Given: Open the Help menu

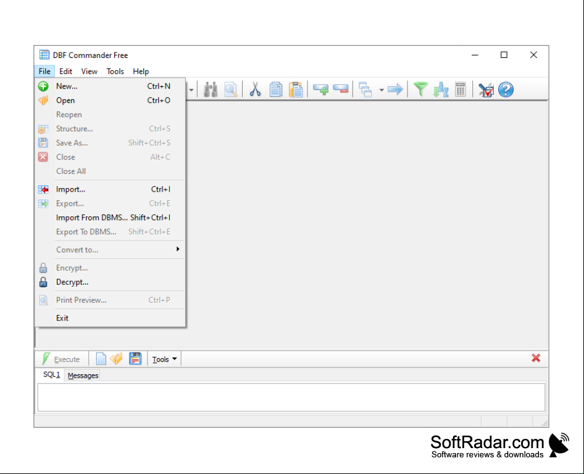Looking at the screenshot, I should (x=141, y=72).
